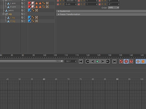Image resolution: width=146 pixels, height=109 pixels.
Task: Select the checkerboard UVW tag on pelvis
Action: [x=36, y=10]
